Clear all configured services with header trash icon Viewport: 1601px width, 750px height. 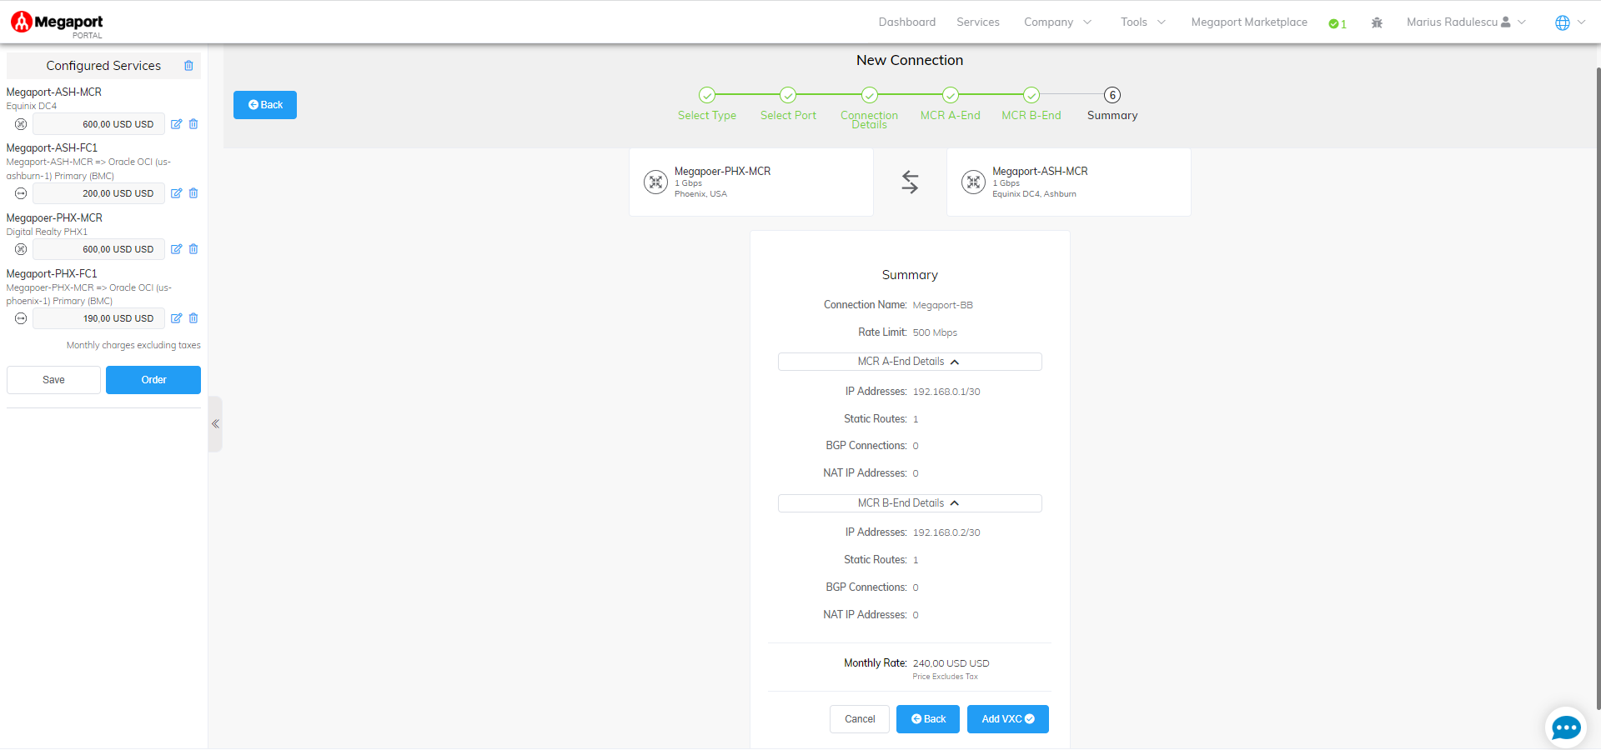188,66
